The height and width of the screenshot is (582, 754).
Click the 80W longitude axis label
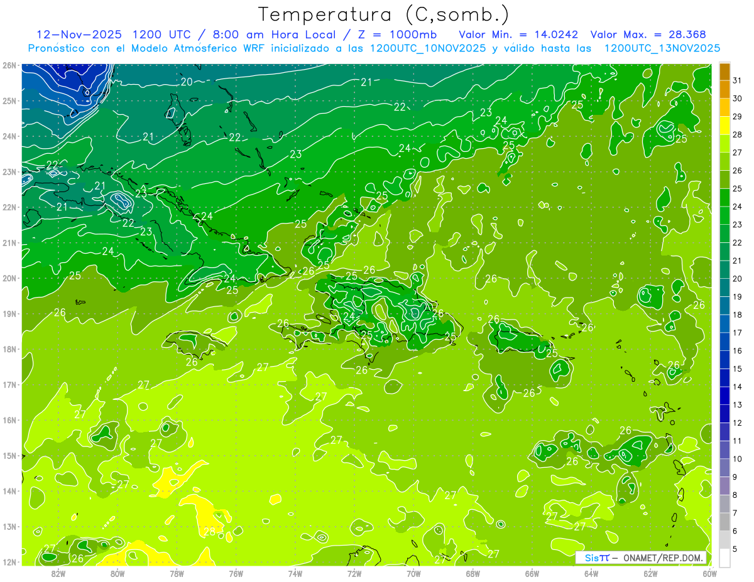tap(117, 573)
